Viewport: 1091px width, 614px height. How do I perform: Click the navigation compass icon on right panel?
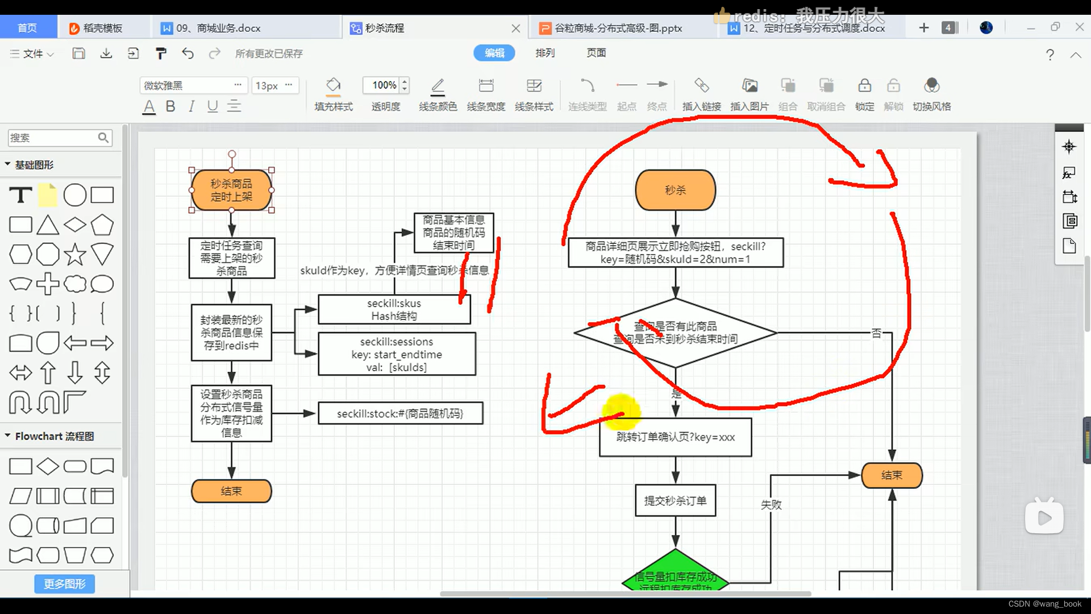click(x=1069, y=147)
